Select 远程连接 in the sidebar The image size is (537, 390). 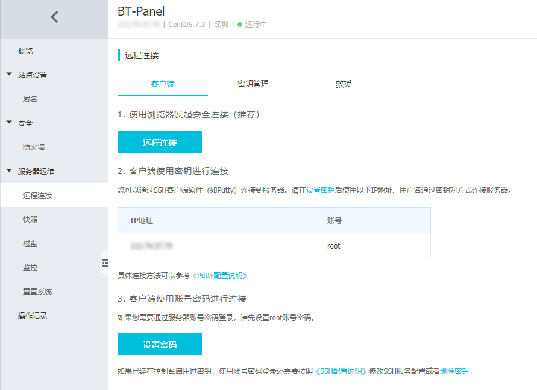(37, 196)
